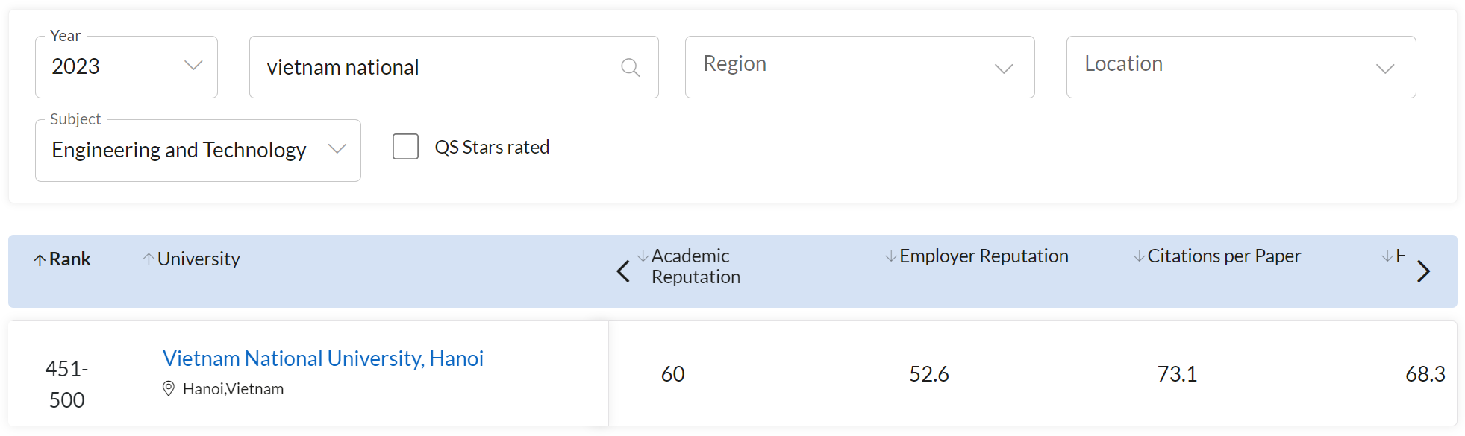Click the Hanoi,Vietnam location text
The height and width of the screenshot is (436, 1465).
pyautogui.click(x=233, y=389)
